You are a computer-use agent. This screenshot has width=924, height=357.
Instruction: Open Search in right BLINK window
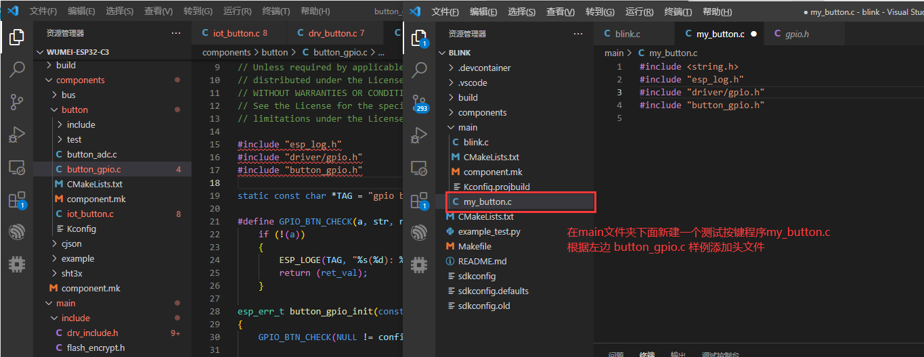pos(420,69)
